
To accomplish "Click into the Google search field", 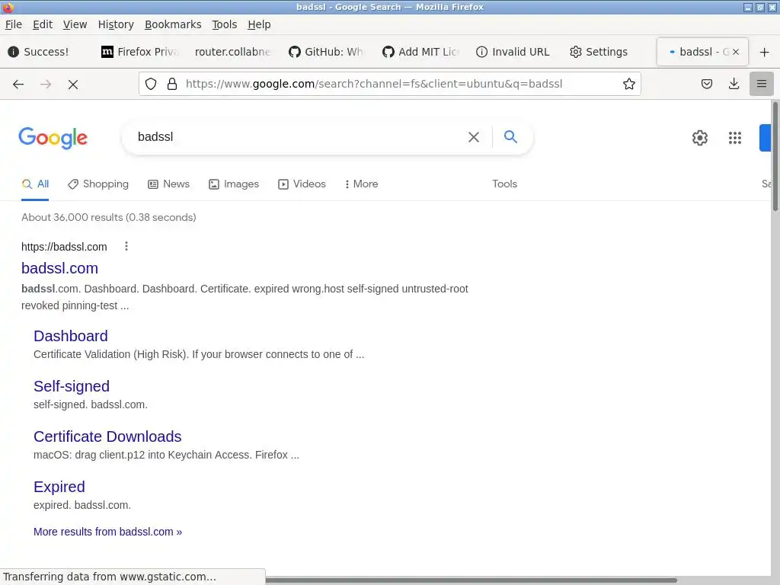I will [299, 137].
